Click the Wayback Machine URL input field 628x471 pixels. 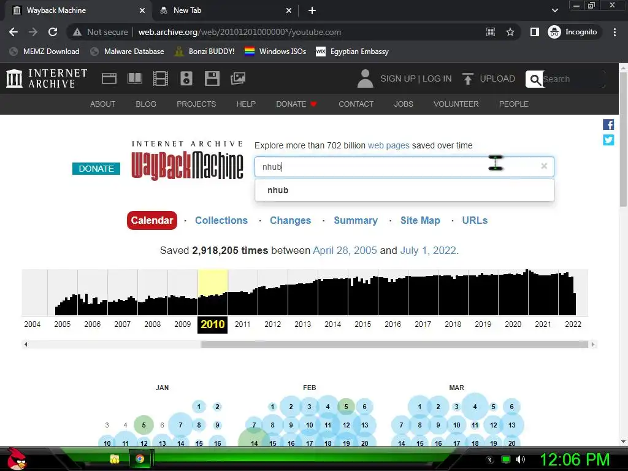[404, 167]
